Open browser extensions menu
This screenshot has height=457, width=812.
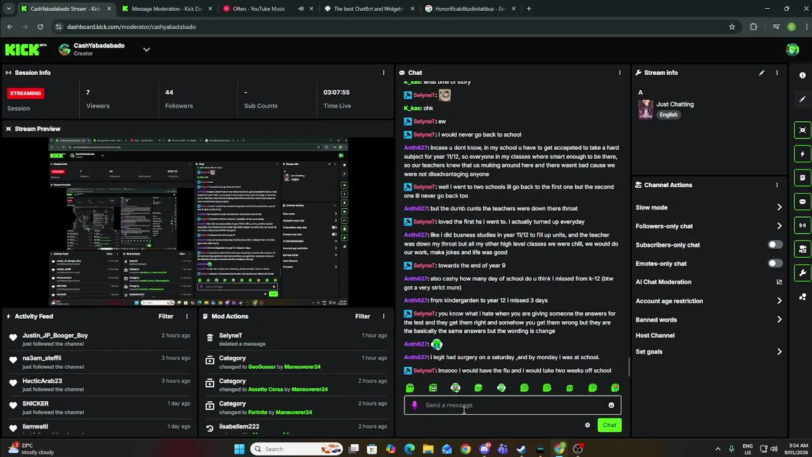[x=754, y=27]
